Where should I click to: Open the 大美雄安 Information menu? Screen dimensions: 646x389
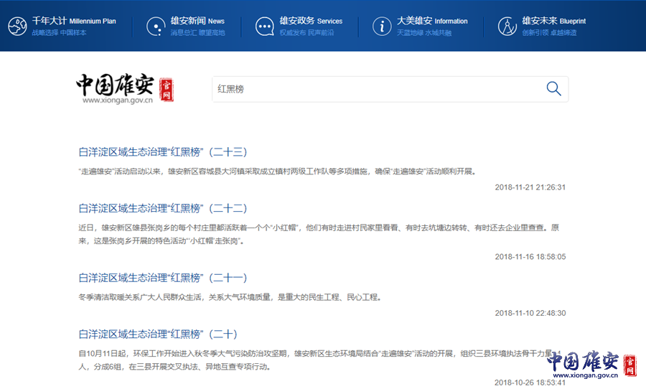coord(431,21)
